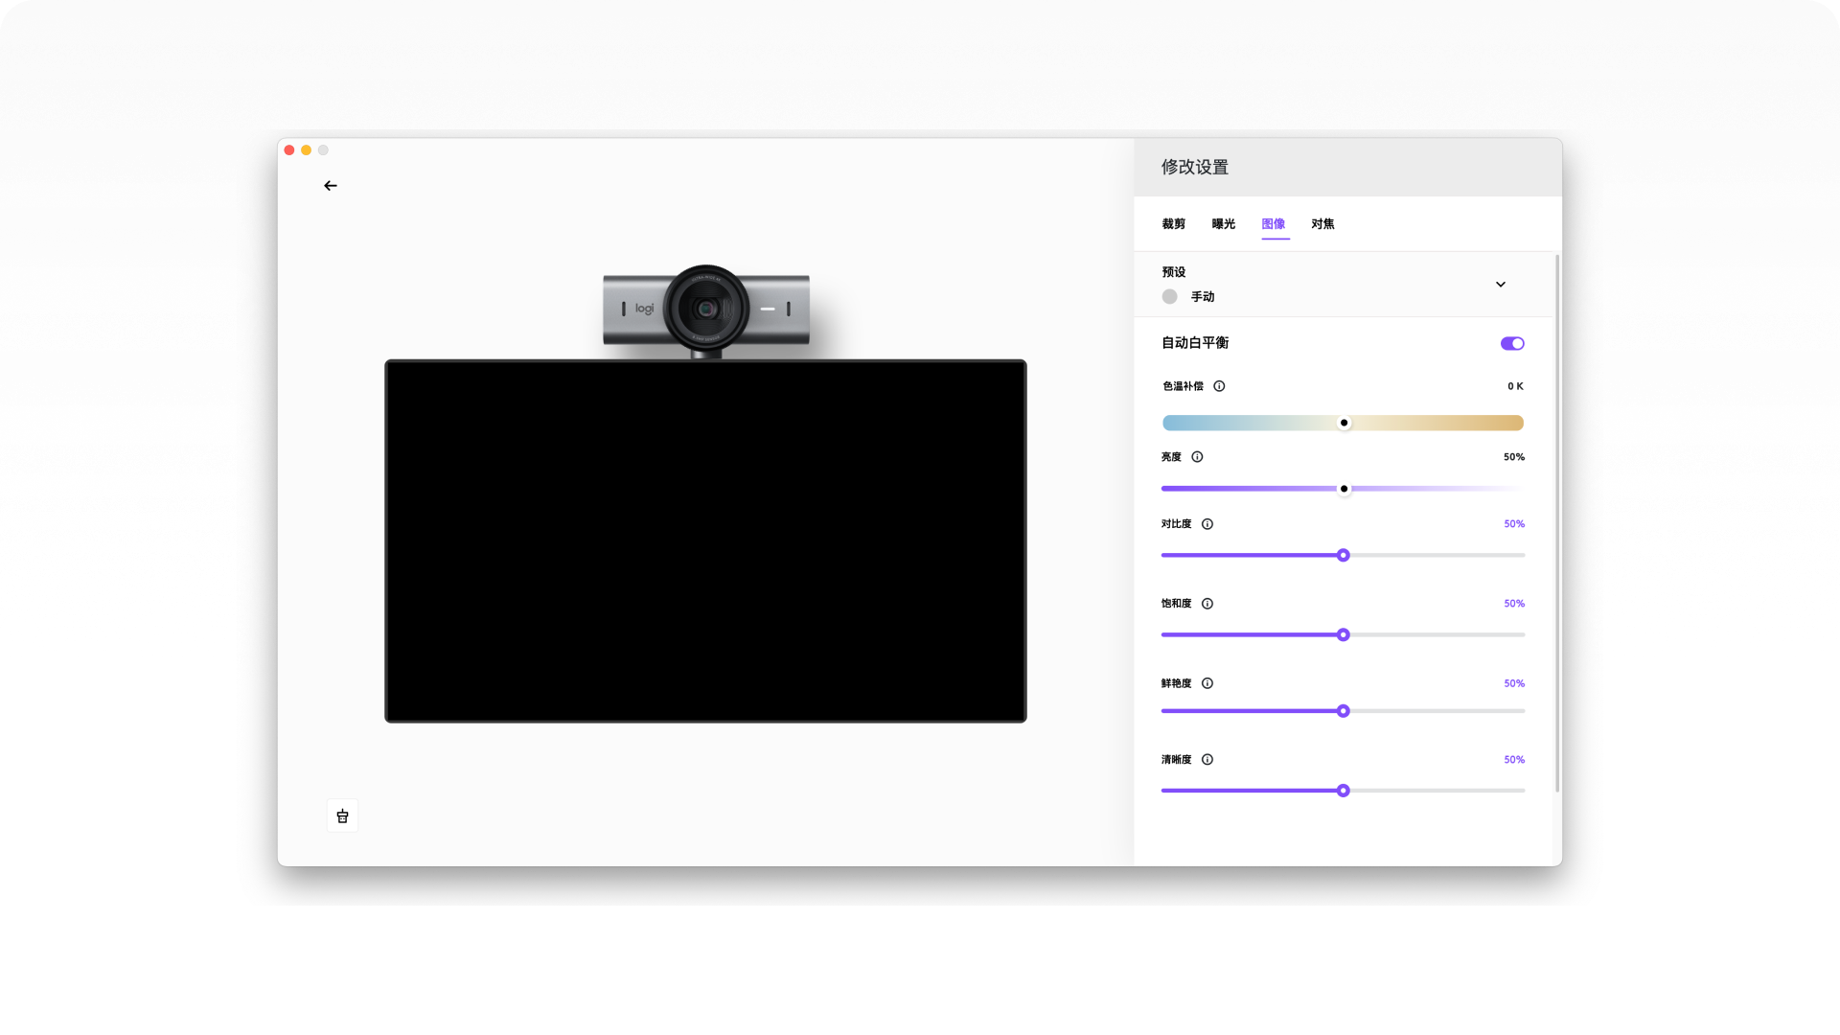Click the delete trash icon
The width and height of the screenshot is (1840, 1035).
click(x=342, y=816)
